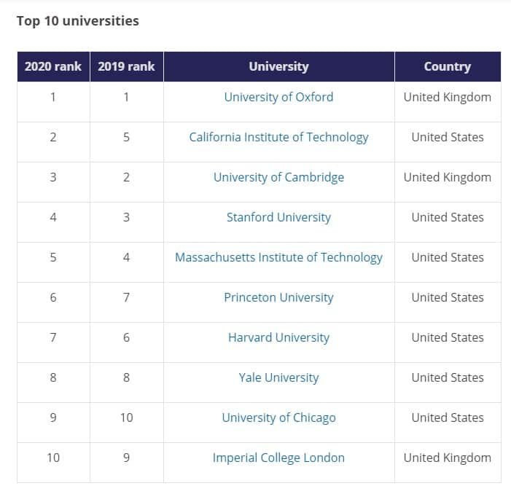Open the Harvard University link

(278, 337)
